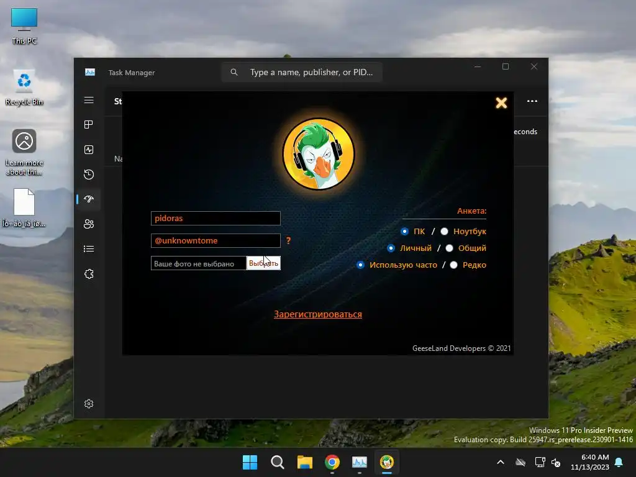Screen dimensions: 636x477
Task: Open File Explorer from the taskbar
Action: [304, 462]
